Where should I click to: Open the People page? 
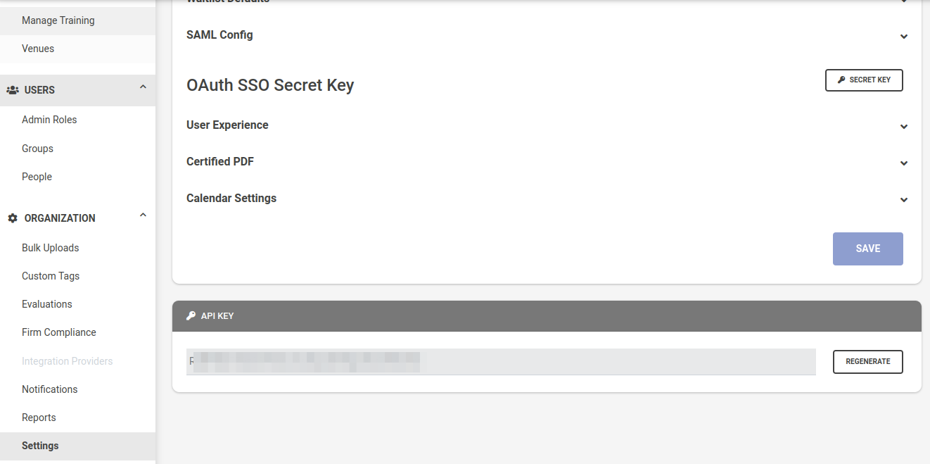(37, 177)
